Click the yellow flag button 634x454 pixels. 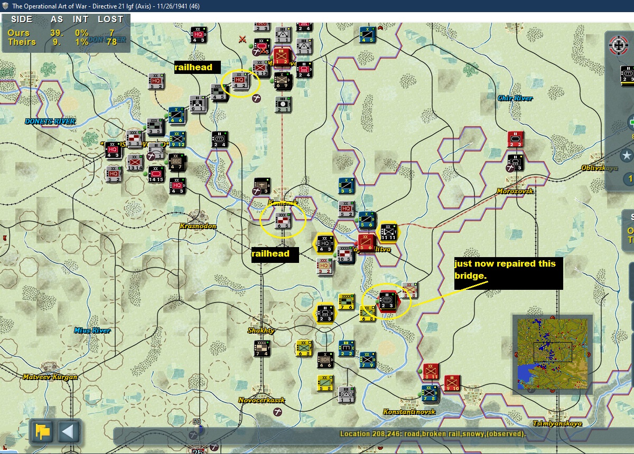(43, 432)
